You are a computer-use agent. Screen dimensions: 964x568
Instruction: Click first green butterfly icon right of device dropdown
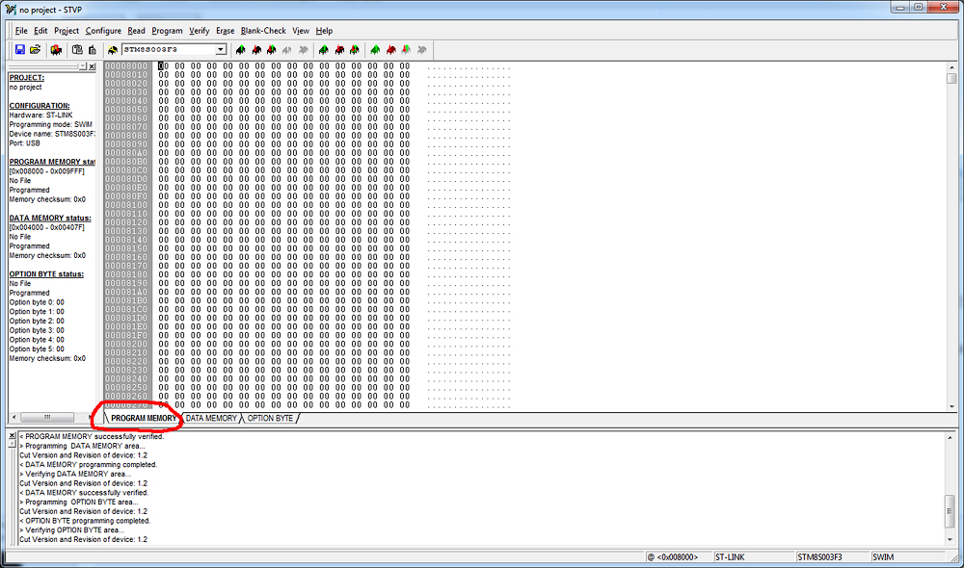(x=240, y=49)
